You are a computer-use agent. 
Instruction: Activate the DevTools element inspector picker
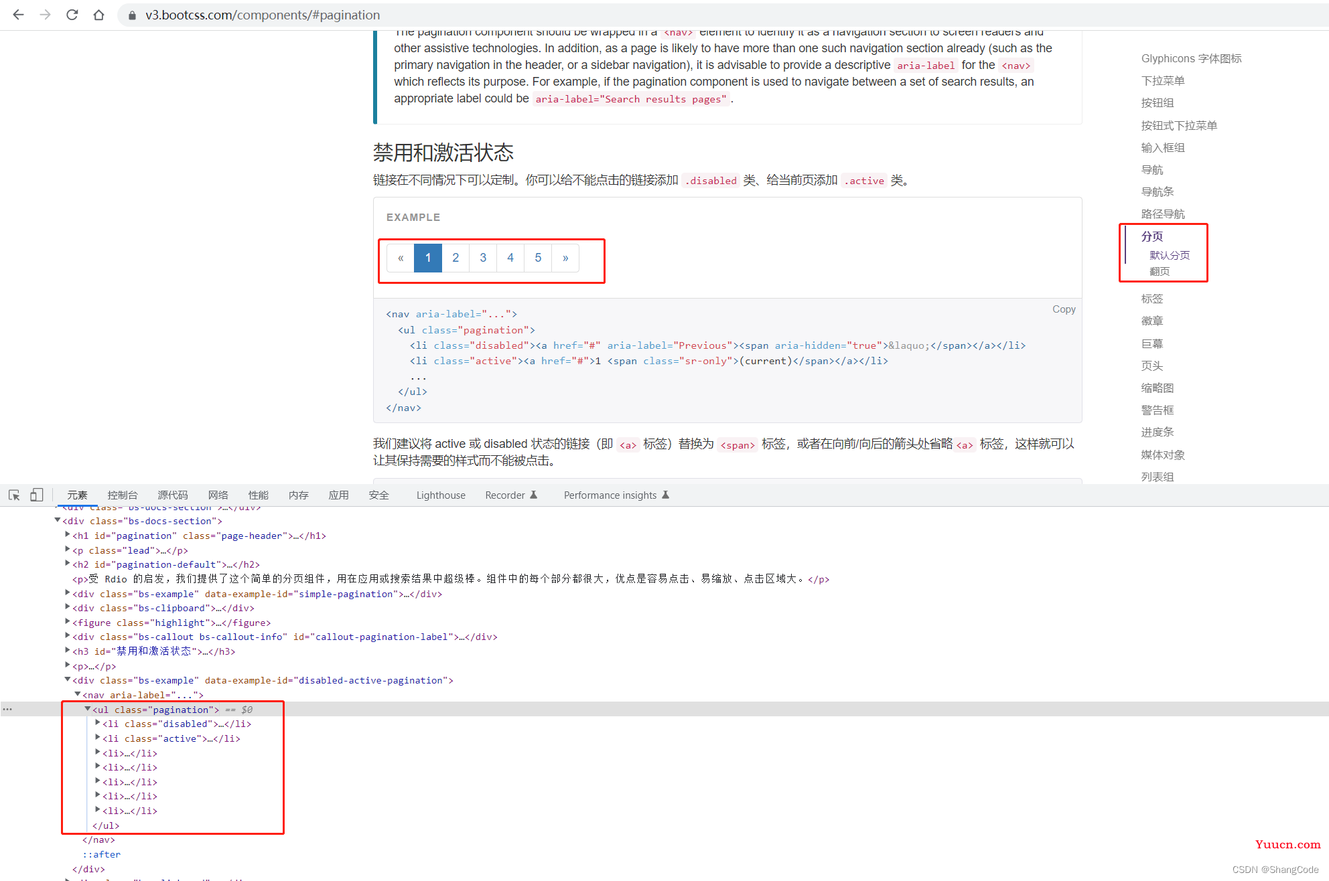pyautogui.click(x=14, y=495)
